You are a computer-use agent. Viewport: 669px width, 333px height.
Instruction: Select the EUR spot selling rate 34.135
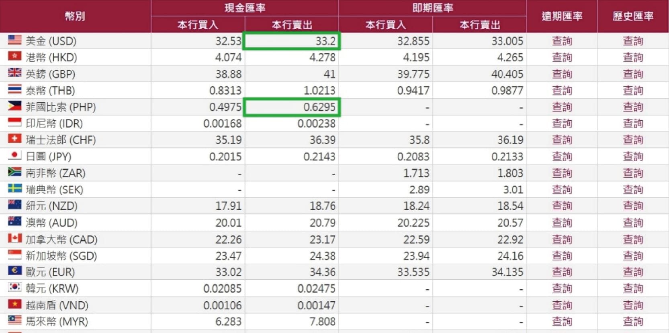click(507, 272)
